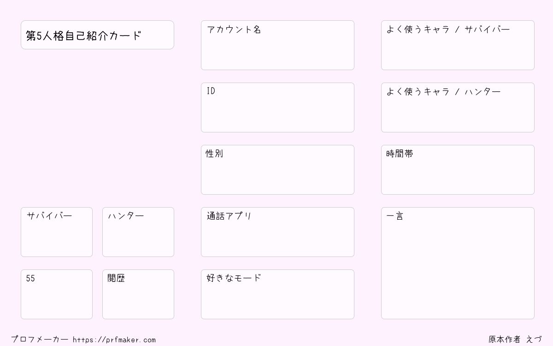This screenshot has width=553, height=346.
Task: Select the 55 field box
Action: (57, 294)
